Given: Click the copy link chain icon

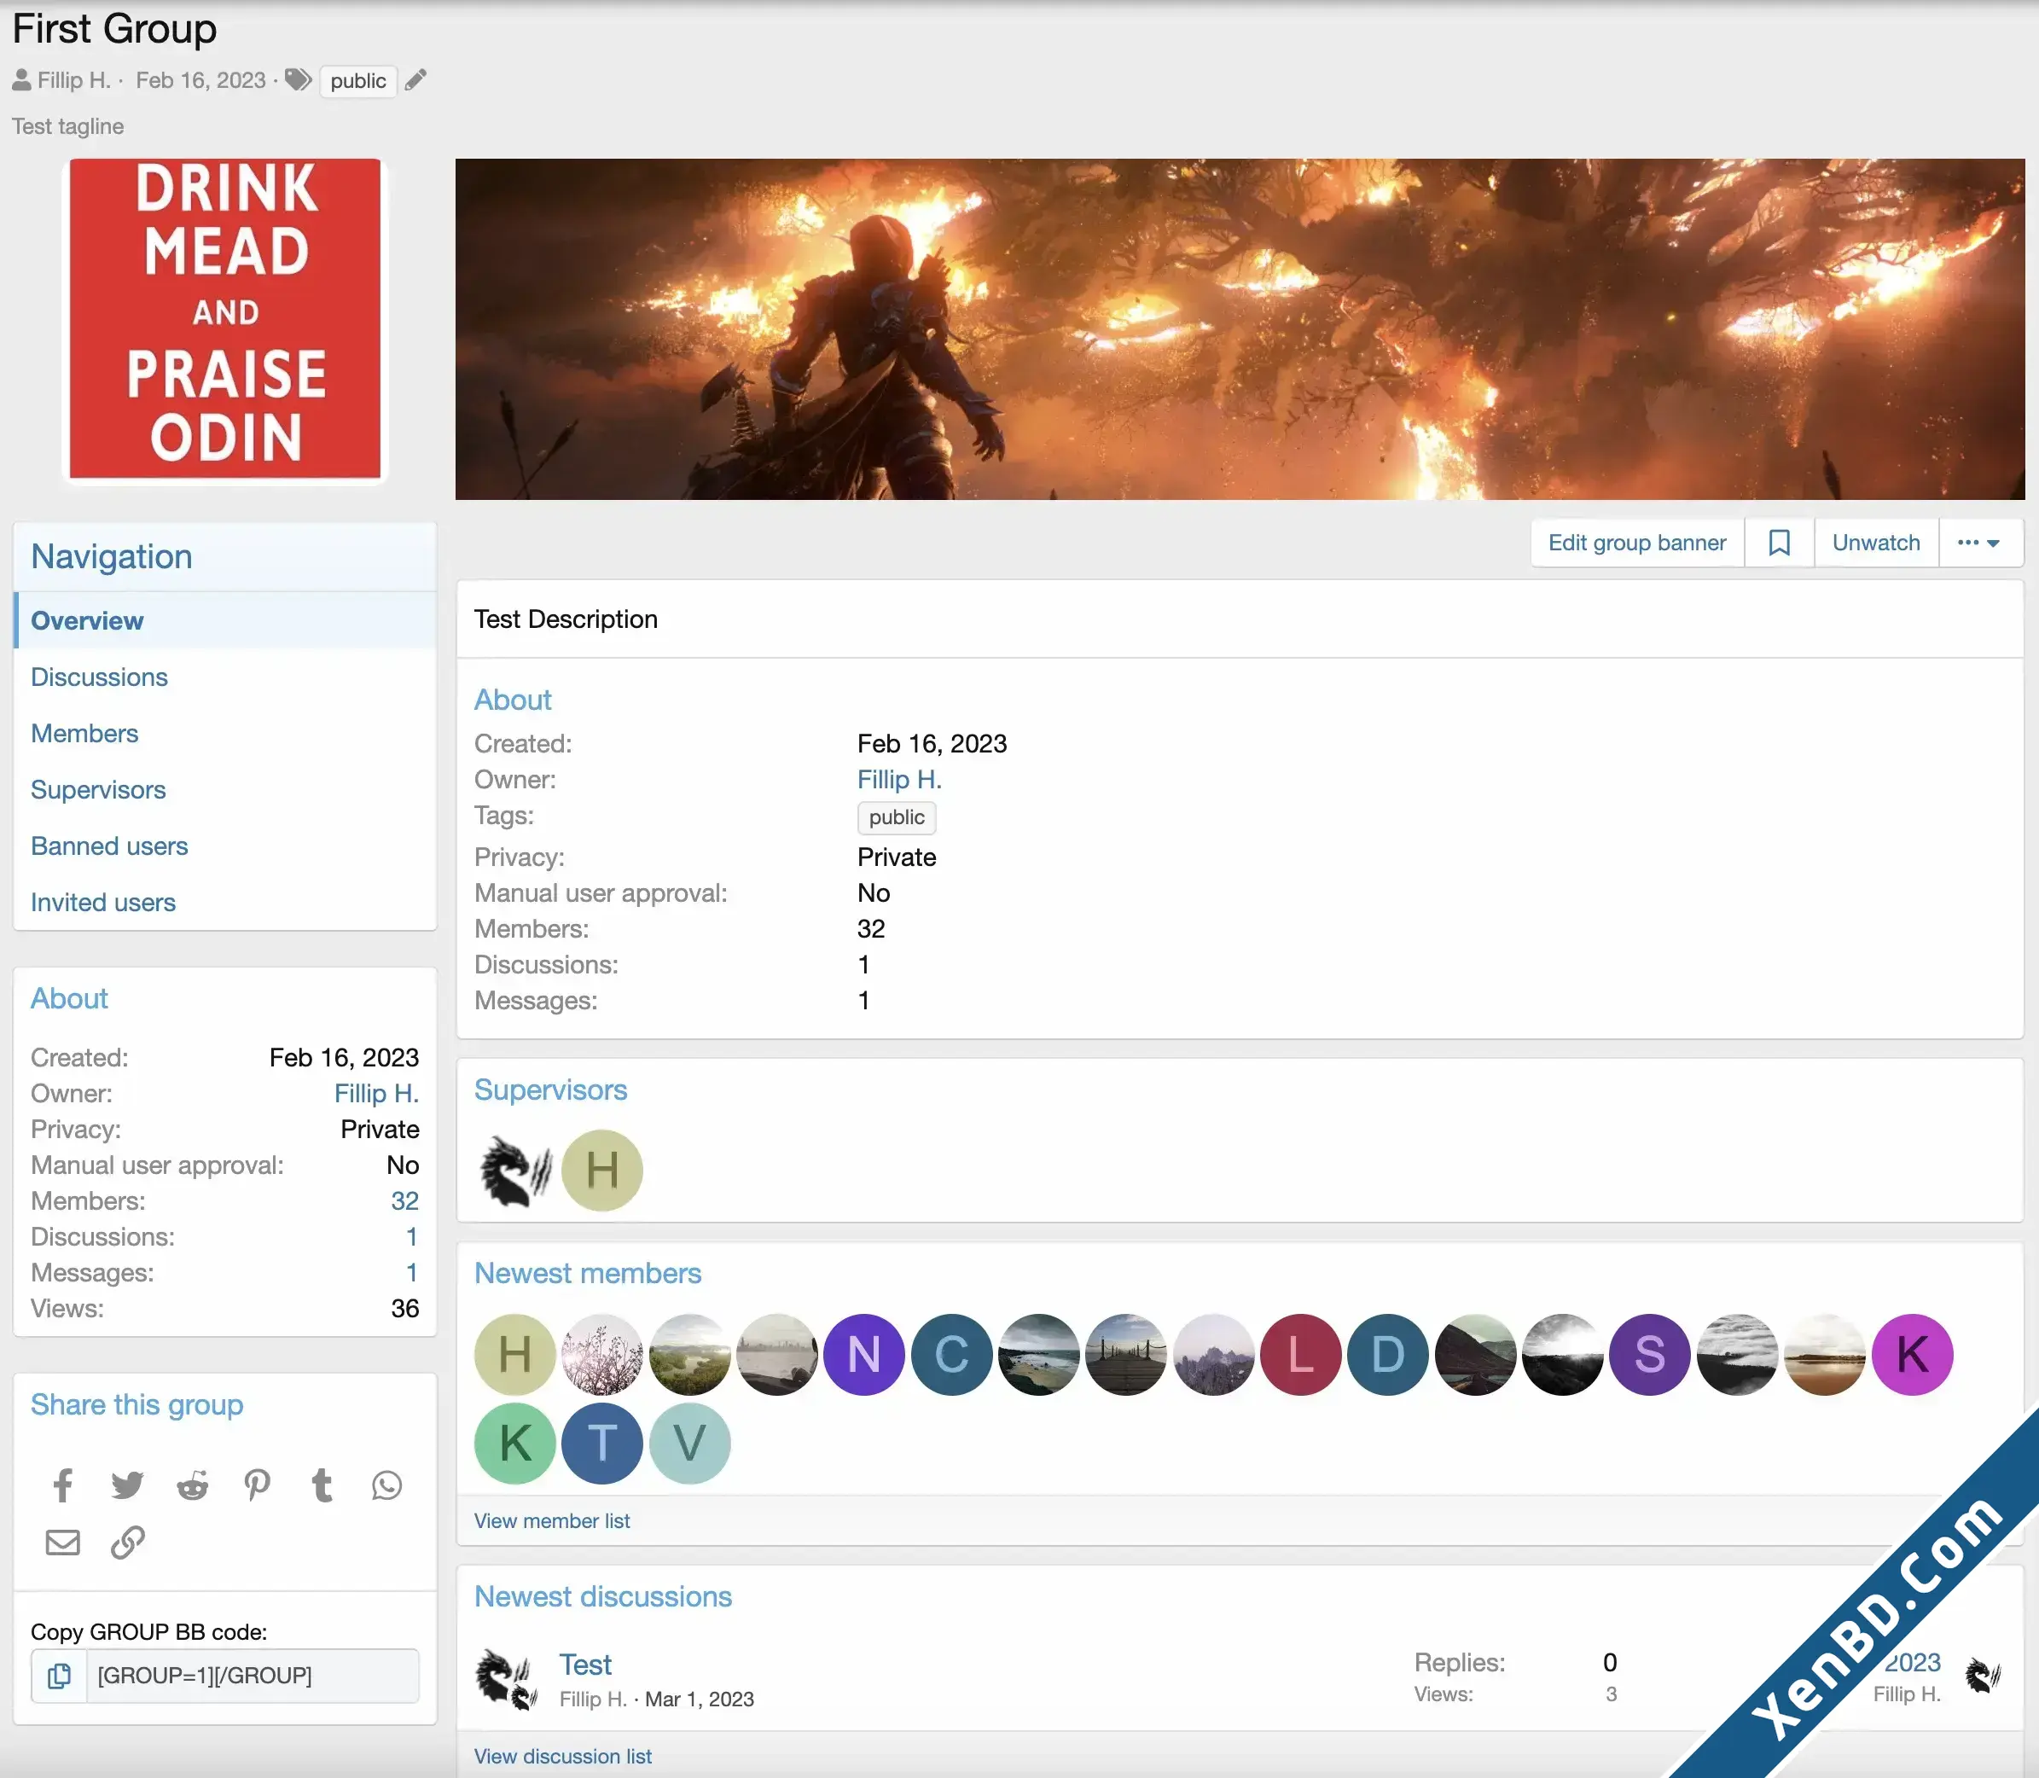Looking at the screenshot, I should pos(127,1543).
